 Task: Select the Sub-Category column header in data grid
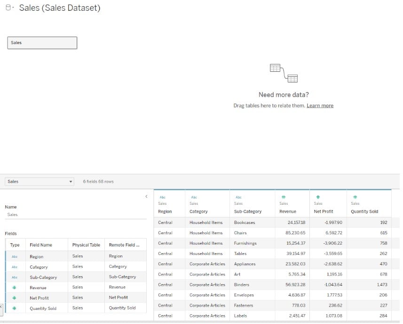tap(248, 211)
